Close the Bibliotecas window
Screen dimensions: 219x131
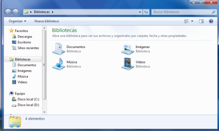[x=211, y=2]
